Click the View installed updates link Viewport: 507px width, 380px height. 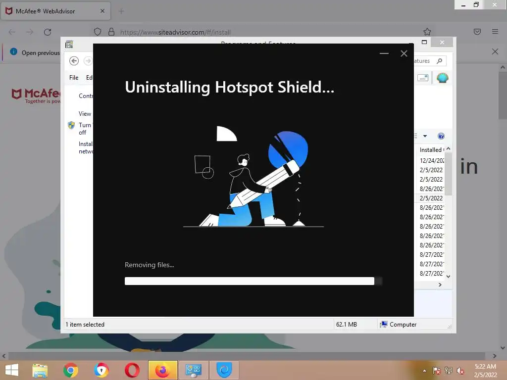(85, 114)
